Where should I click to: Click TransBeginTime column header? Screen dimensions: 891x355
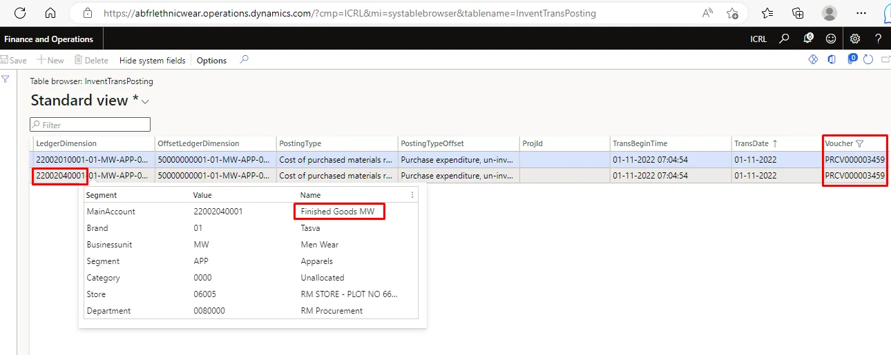tap(640, 143)
